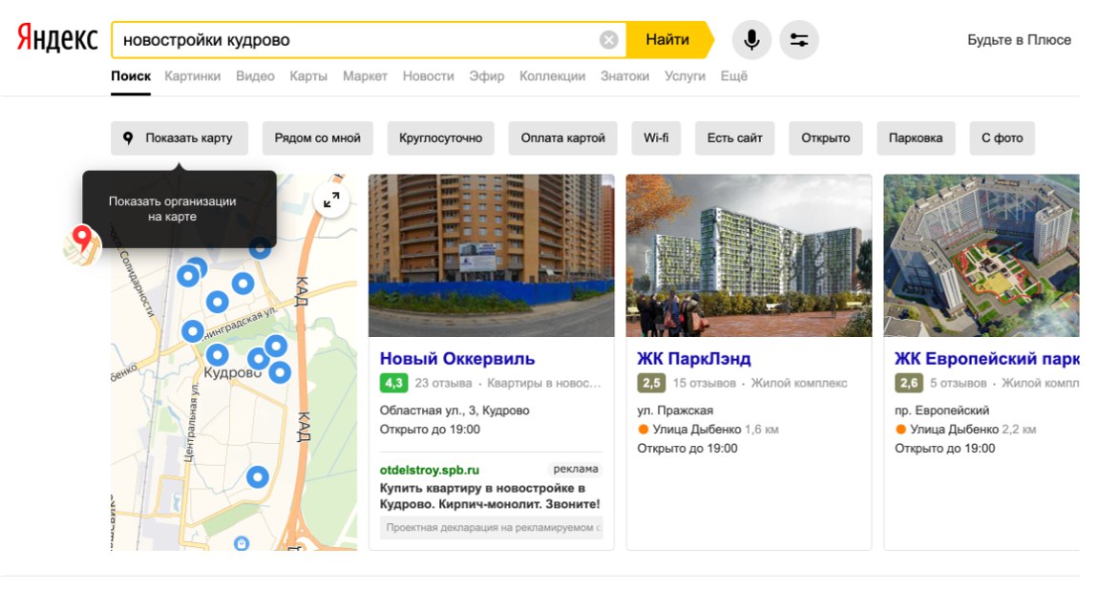Toggle the 'Открыто' filter

[x=826, y=137]
